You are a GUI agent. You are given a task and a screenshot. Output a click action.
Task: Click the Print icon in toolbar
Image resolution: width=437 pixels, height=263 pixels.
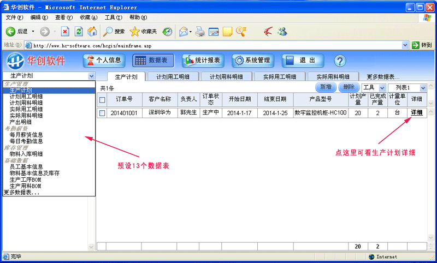click(200, 32)
